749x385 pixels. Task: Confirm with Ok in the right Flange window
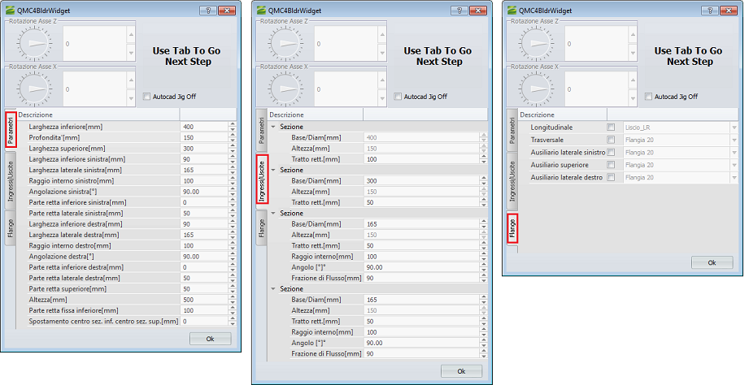[x=712, y=262]
